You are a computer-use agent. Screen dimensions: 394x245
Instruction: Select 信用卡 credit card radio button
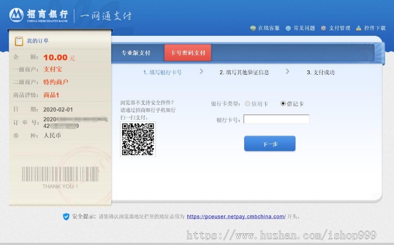[247, 104]
